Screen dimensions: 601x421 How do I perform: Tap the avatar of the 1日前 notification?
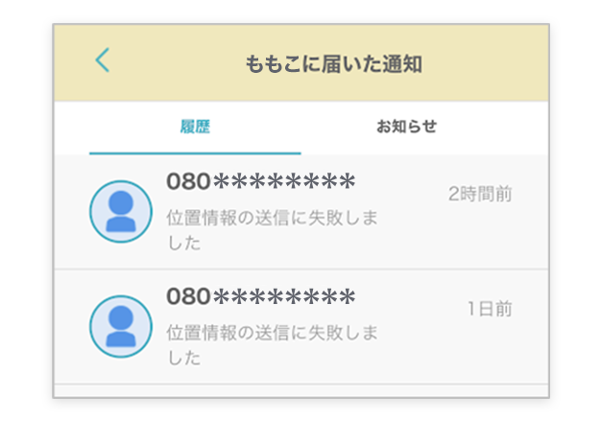[x=120, y=326]
